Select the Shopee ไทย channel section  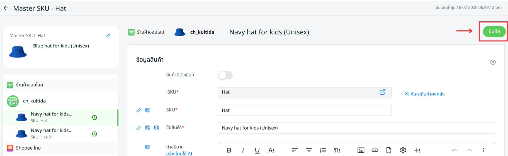(x=28, y=148)
